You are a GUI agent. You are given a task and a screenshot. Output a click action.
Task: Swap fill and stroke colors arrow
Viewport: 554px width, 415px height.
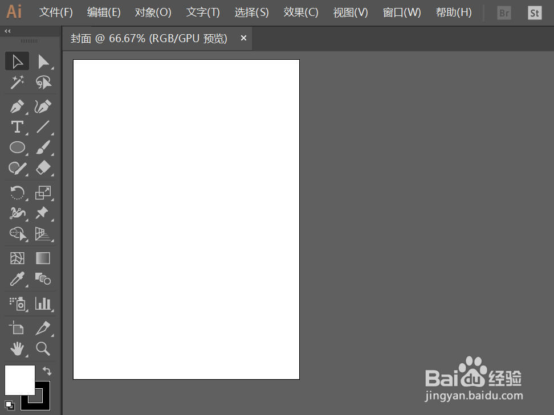coord(47,371)
